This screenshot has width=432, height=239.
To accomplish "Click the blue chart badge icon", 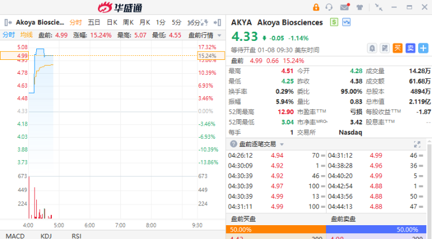I will [x=346, y=22].
